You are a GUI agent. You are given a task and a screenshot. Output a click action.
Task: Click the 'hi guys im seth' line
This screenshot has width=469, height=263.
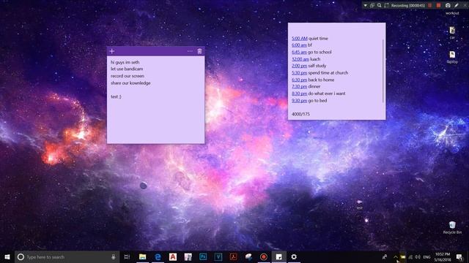click(125, 62)
